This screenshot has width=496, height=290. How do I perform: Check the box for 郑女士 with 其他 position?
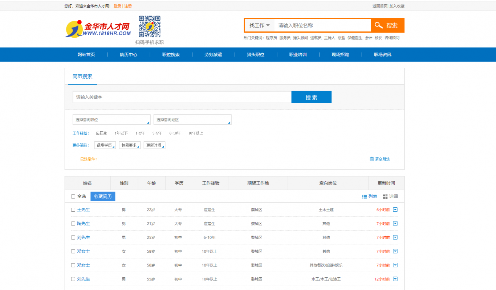tap(73, 251)
